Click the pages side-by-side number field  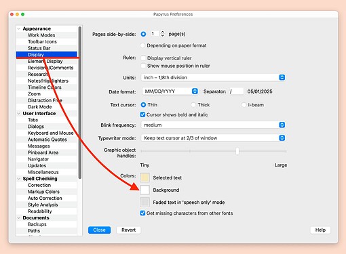pos(155,34)
